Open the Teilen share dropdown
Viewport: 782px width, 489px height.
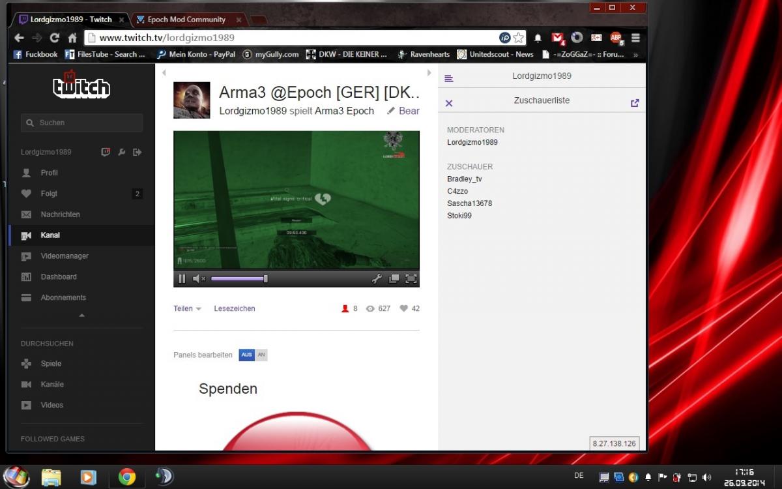tap(188, 309)
